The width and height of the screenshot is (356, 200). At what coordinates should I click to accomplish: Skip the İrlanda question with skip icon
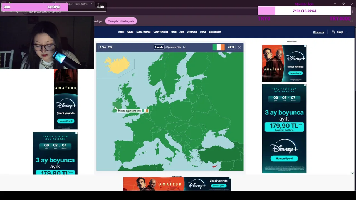(184, 47)
